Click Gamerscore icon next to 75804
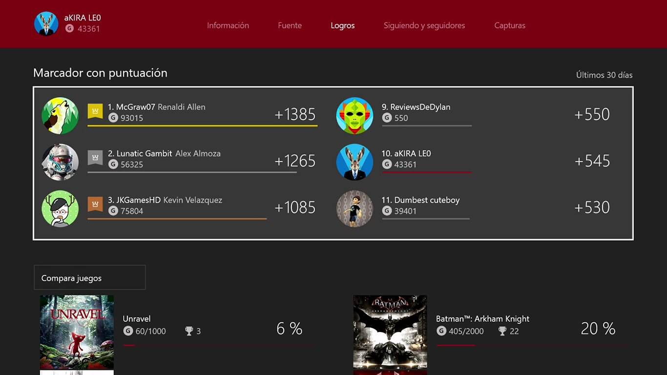 click(x=113, y=210)
